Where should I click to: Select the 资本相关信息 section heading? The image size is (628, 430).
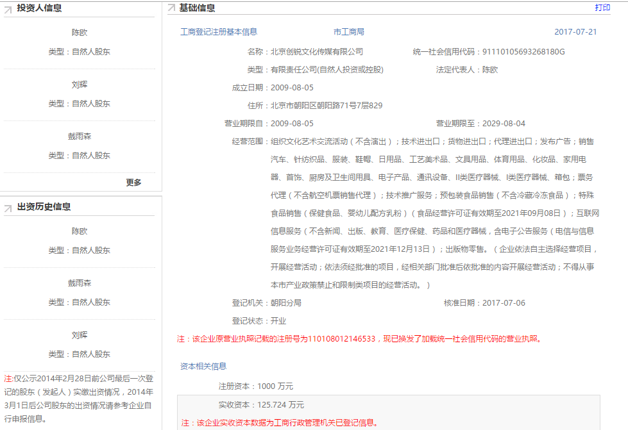pyautogui.click(x=203, y=366)
